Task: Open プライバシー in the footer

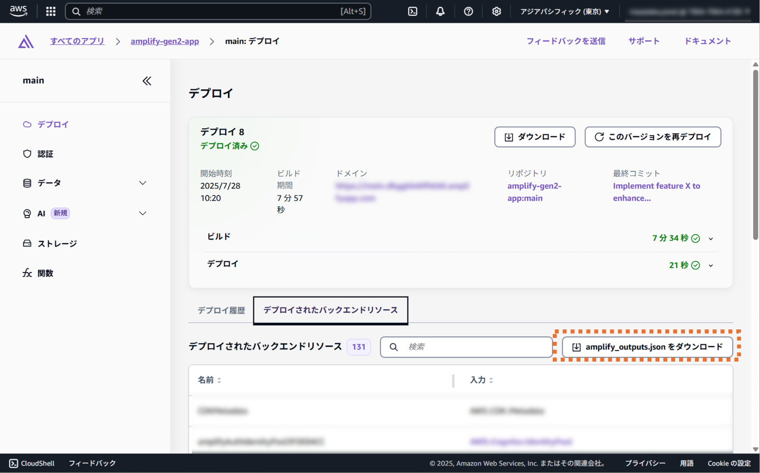Action: tap(645, 463)
